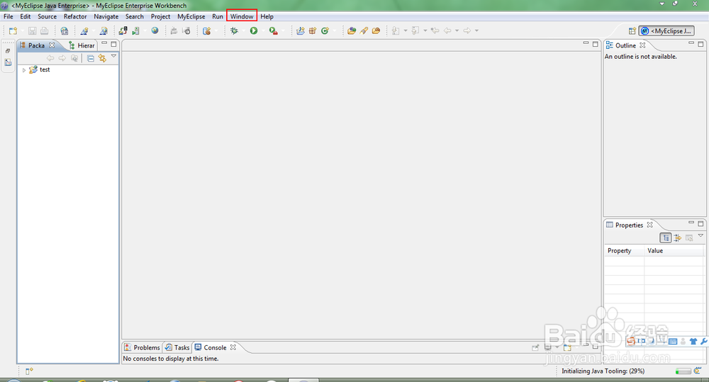Click the Deploy MyEclipse J2EE Project icon

[x=123, y=30]
